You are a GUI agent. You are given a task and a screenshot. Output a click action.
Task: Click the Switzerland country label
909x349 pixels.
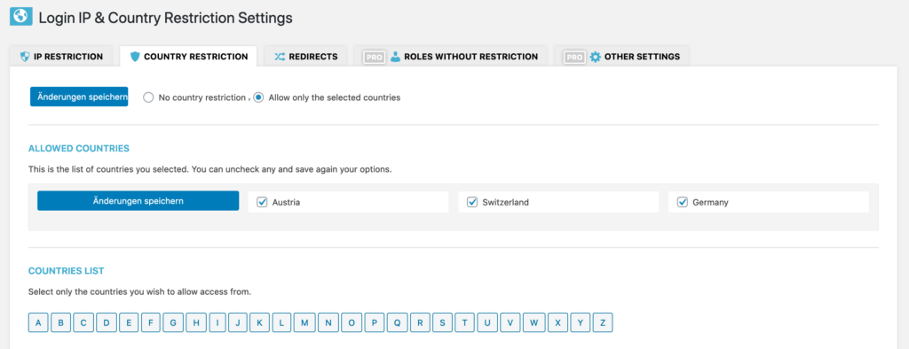(x=505, y=203)
